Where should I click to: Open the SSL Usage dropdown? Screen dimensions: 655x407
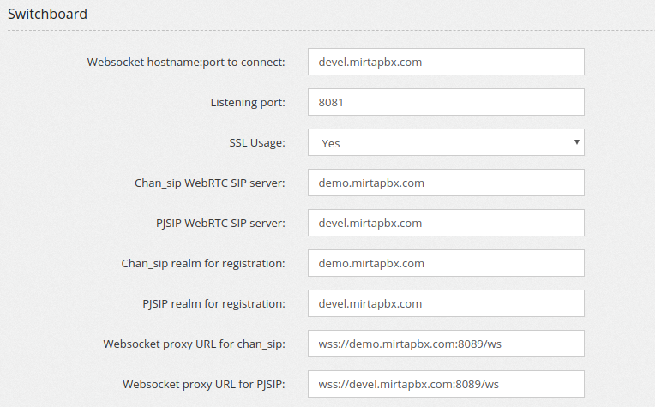pos(446,142)
